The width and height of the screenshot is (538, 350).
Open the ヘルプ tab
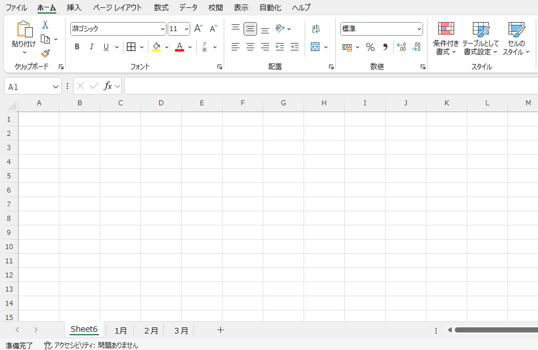[x=301, y=7]
